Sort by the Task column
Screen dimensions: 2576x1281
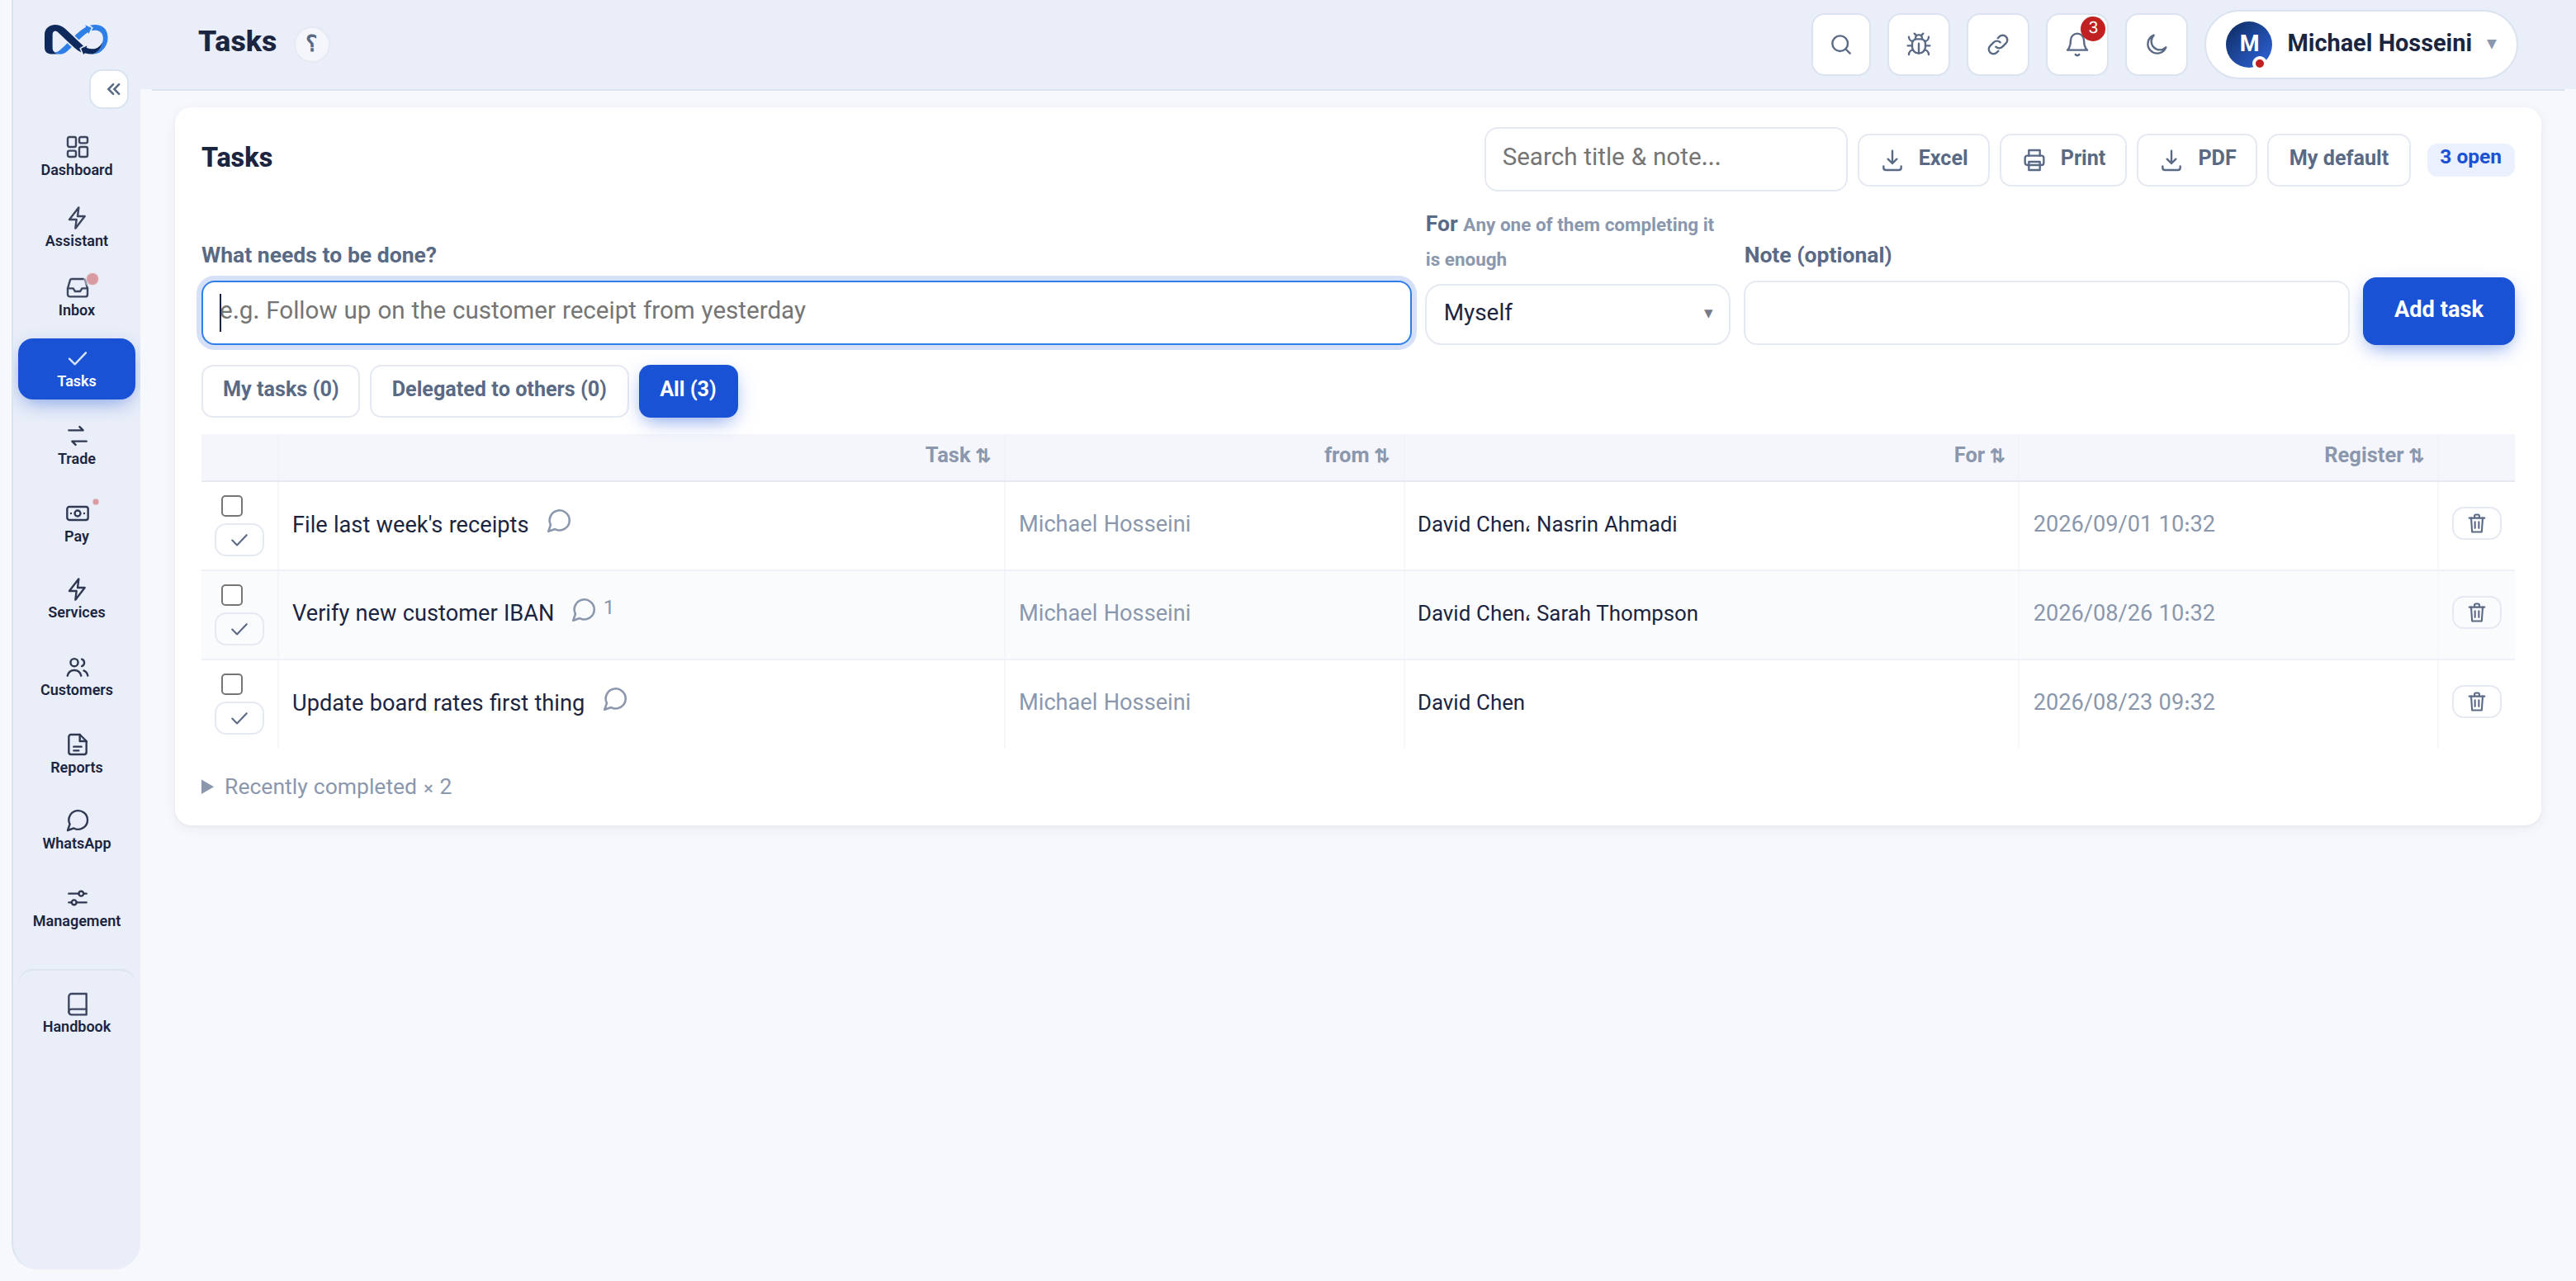[x=957, y=455]
